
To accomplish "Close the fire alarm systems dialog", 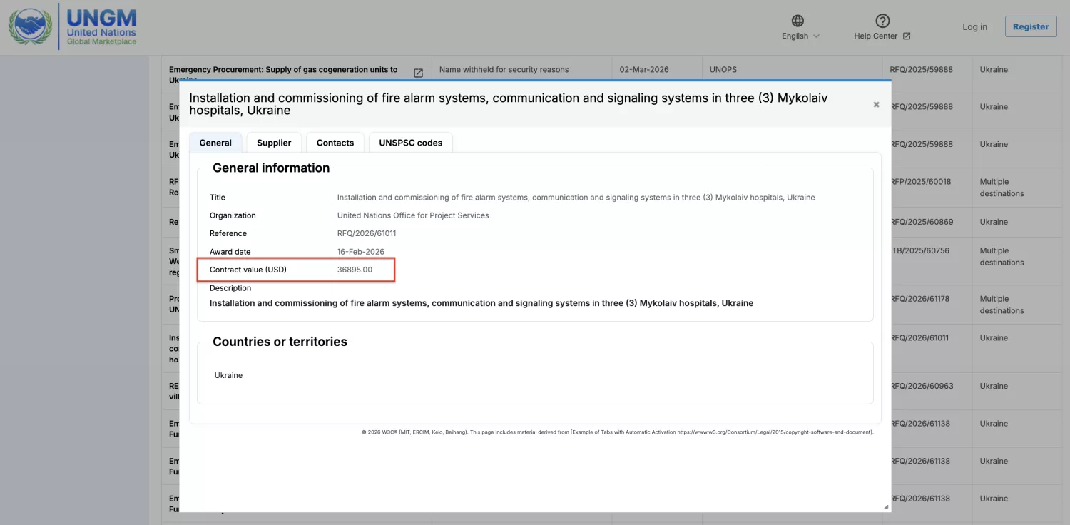I will coord(876,105).
